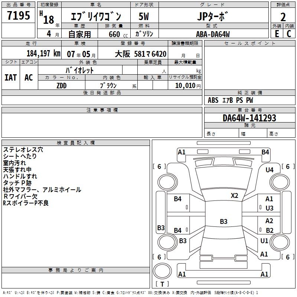
Task: Click the exterior grade E cell
Action: tap(277, 33)
